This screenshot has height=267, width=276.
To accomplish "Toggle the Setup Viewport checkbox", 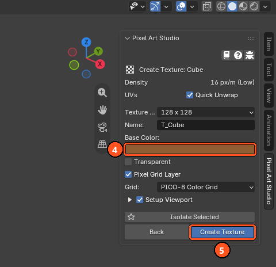I will (x=140, y=200).
